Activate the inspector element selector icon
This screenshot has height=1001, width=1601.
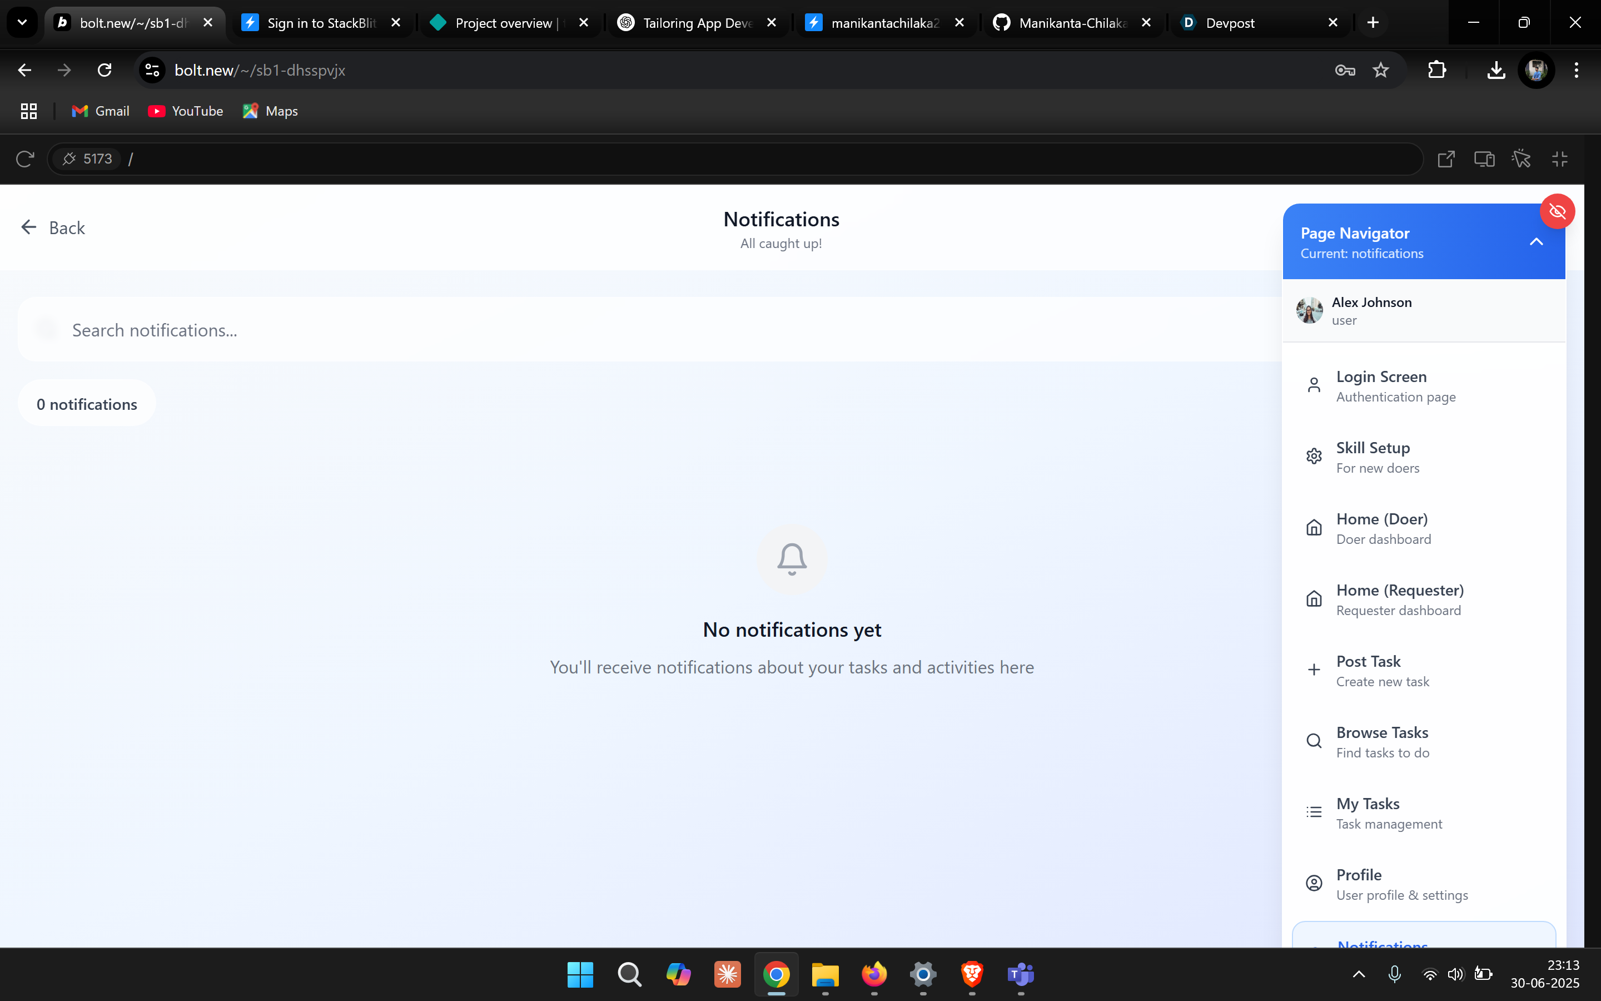click(1522, 159)
